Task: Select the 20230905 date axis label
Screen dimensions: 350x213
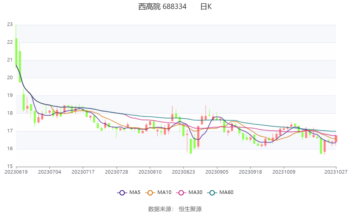Action: pyautogui.click(x=217, y=172)
